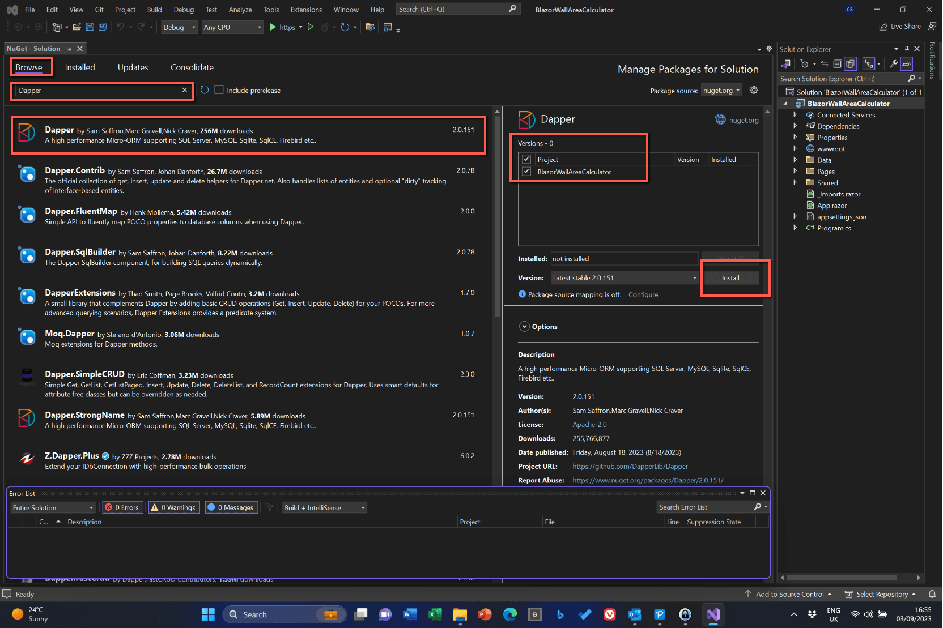Open the Any CPU platform dropdown
Viewport: 943px width, 628px height.
(x=233, y=27)
